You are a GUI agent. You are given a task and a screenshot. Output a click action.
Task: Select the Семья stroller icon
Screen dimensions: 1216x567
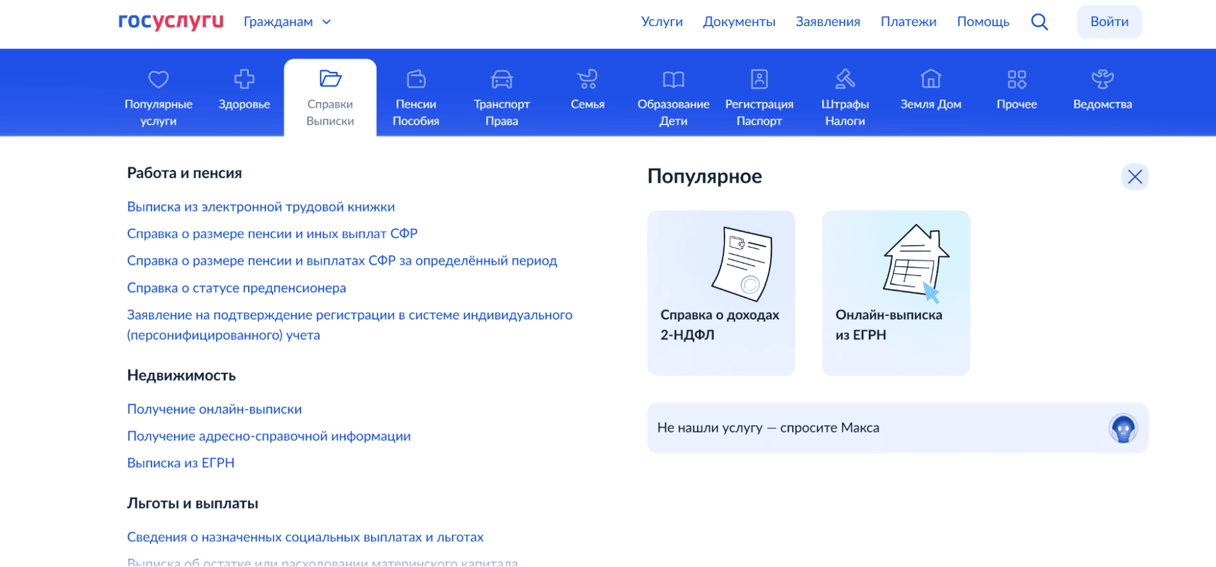tap(588, 79)
